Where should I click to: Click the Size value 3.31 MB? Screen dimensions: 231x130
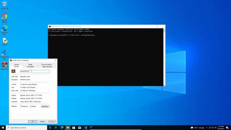click(x=28, y=87)
